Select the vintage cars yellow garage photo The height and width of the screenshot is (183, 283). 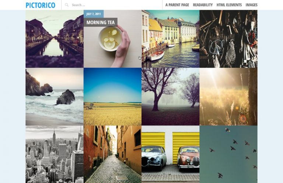171,154
